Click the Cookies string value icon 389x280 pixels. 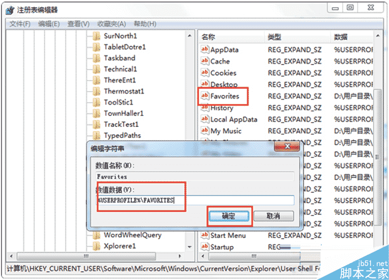205,73
